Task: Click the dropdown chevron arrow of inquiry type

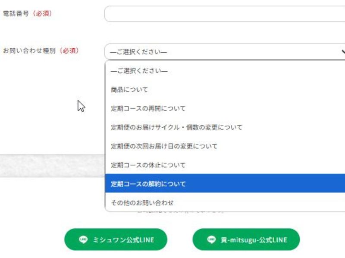Action: click(343, 52)
